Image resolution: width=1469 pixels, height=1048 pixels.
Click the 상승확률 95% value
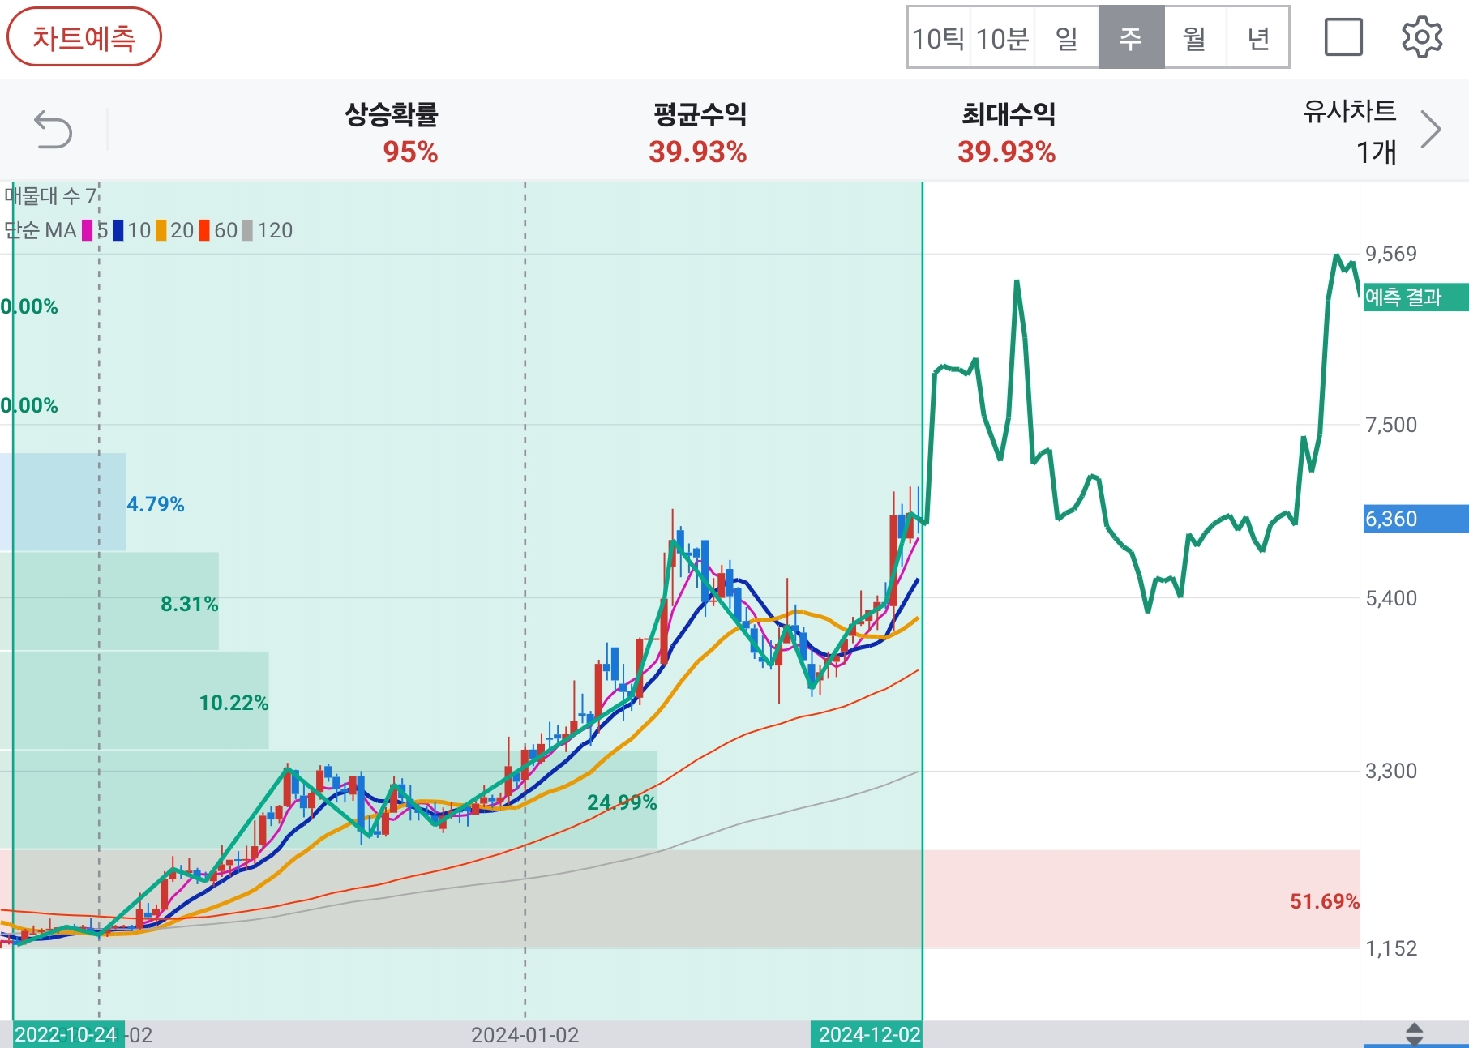[410, 152]
